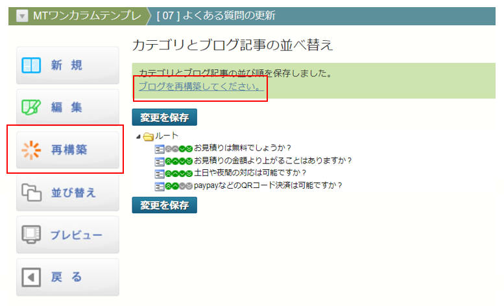Open dropdown arrow beside MTワンカラムテンプレ

click(22, 16)
